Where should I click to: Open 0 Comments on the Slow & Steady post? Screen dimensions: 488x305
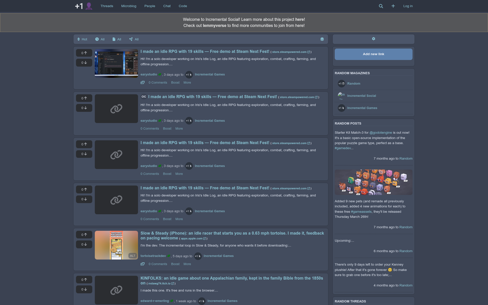(158, 264)
